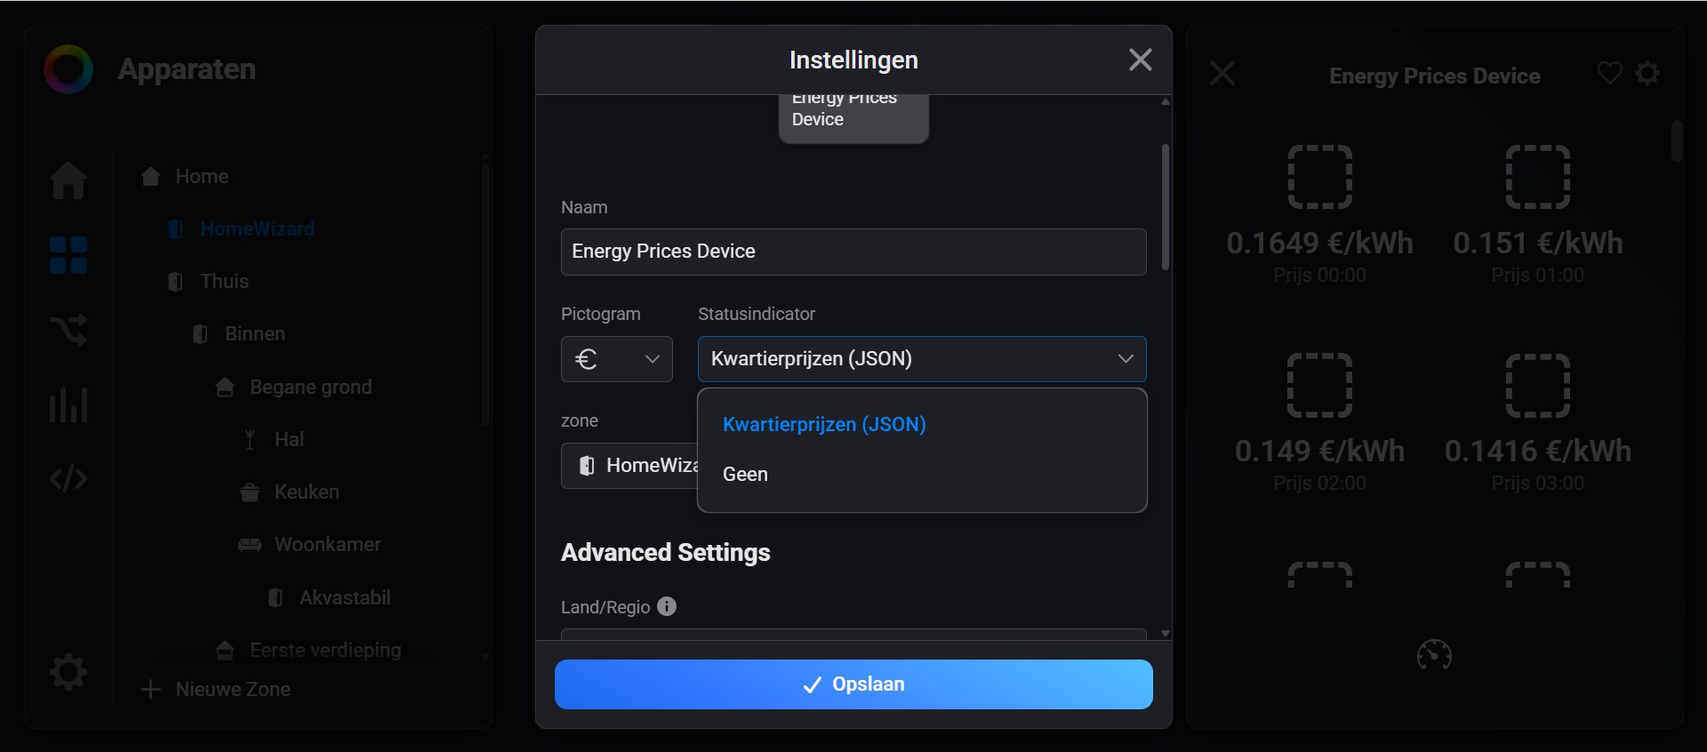Open the Insights bar chart icon
1707x752 pixels.
68,404
